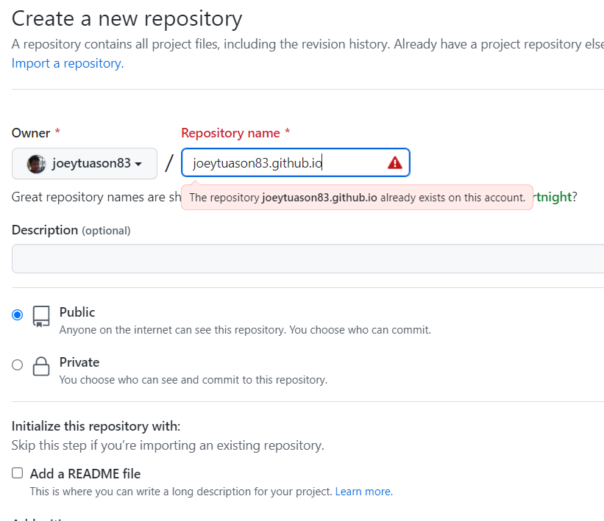
Task: Focus the Repository name input field
Action: 296,162
